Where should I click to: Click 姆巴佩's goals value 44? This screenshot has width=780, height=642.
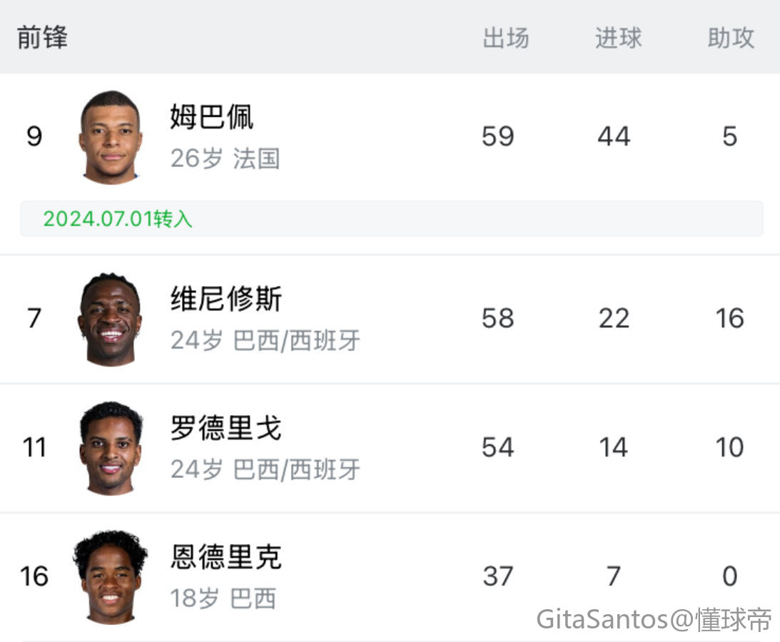coord(614,136)
